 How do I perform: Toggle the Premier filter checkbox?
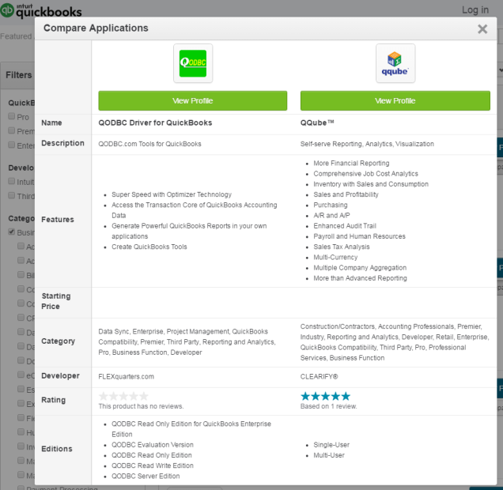12,130
